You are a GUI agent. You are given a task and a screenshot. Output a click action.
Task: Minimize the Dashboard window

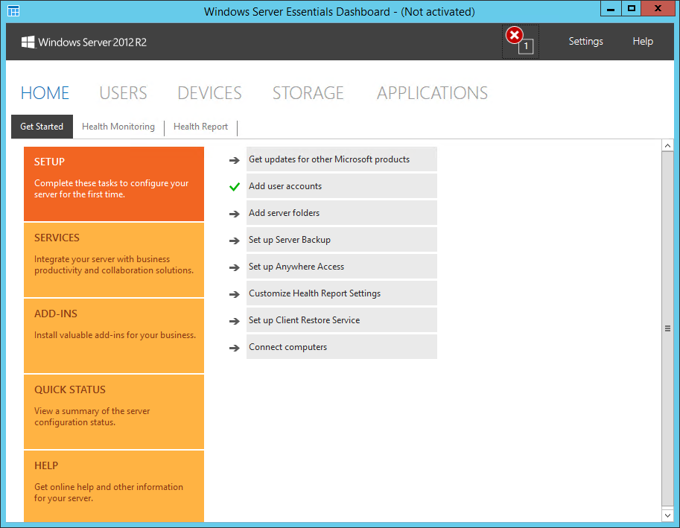[611, 9]
